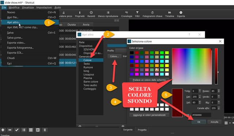
Task: Click inside the color spectrum gradient field
Action: pyautogui.click(x=192, y=66)
